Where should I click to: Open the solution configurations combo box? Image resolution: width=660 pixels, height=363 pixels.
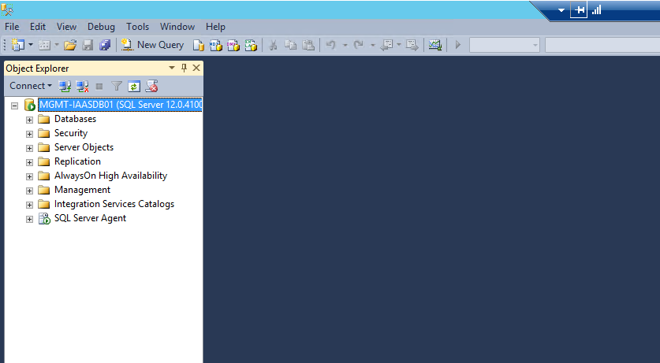(504, 45)
